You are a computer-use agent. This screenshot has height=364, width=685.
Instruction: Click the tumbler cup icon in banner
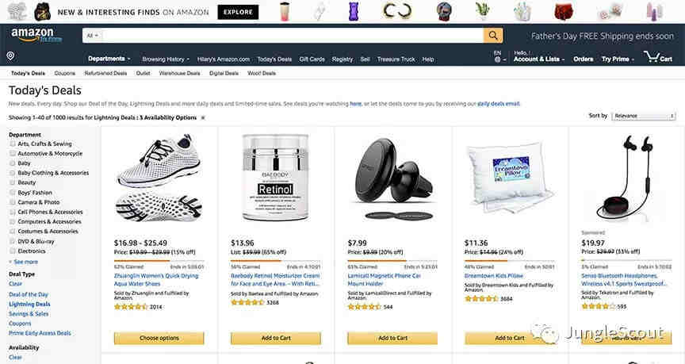pyautogui.click(x=285, y=11)
